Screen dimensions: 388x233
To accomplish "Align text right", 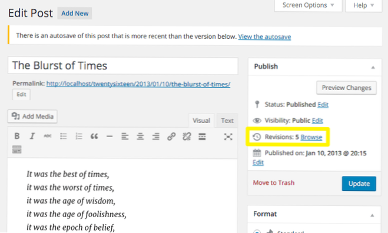I will pos(155,137).
